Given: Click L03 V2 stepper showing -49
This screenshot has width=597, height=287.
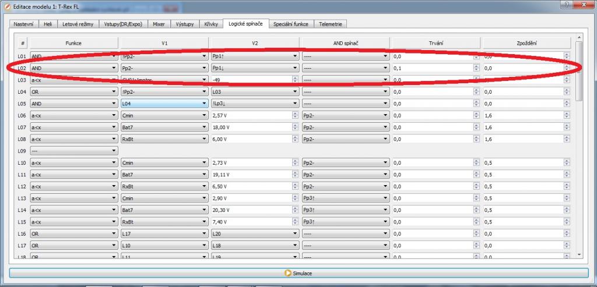Looking at the screenshot, I should (294, 80).
